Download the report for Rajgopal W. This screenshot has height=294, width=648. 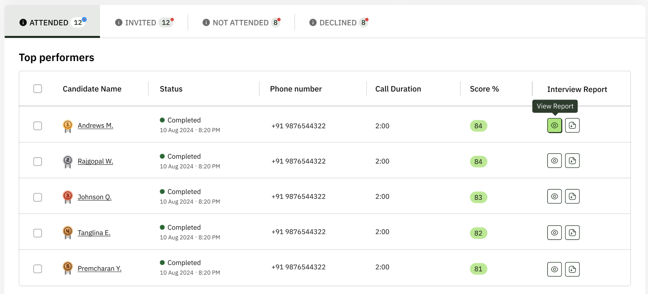pyautogui.click(x=572, y=161)
